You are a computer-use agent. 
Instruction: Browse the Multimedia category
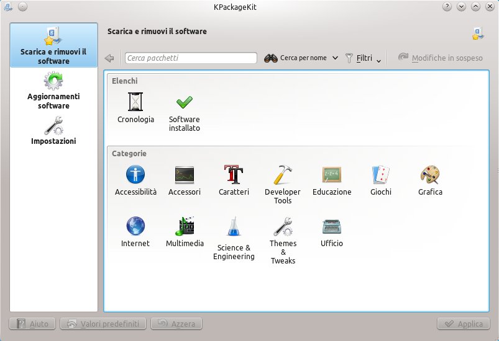tap(185, 226)
